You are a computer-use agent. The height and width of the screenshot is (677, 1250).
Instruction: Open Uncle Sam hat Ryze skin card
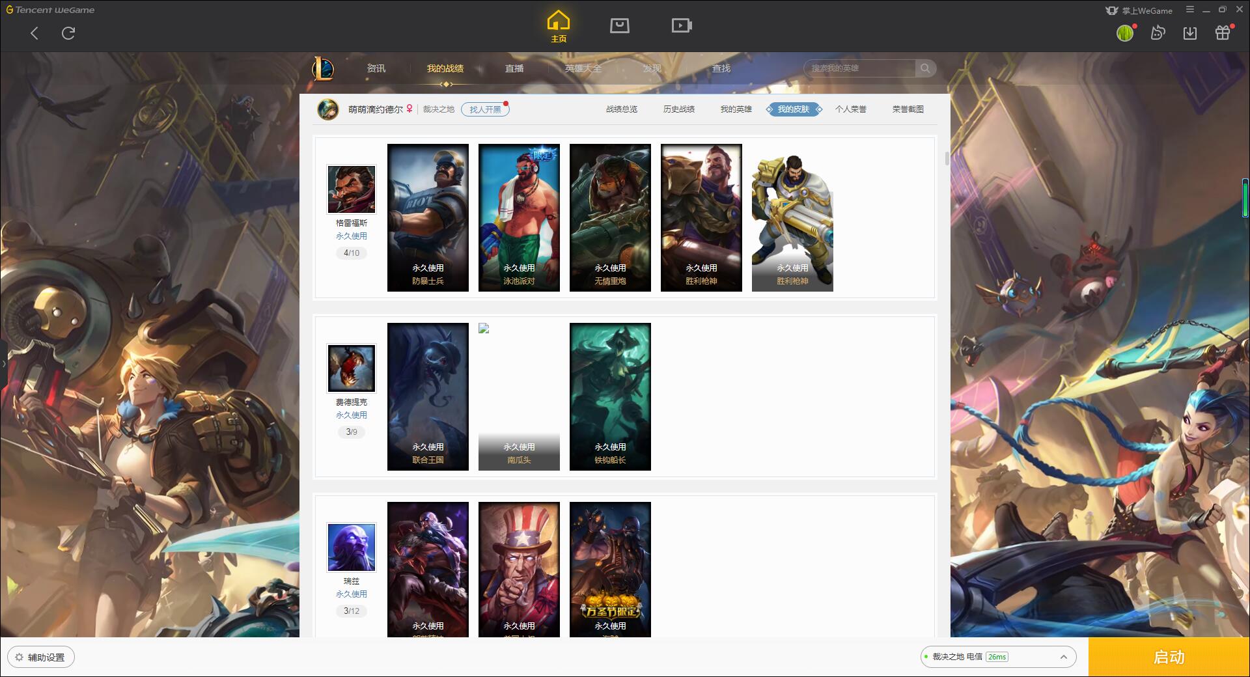click(519, 569)
